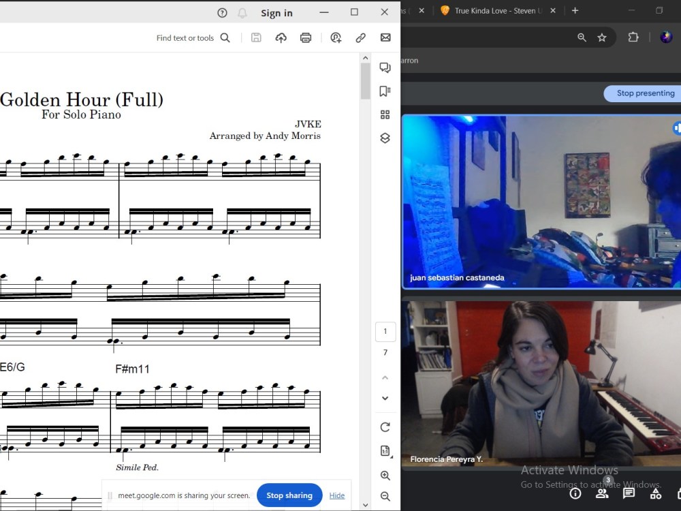Open a new browser tab
This screenshot has width=681, height=511.
click(575, 11)
